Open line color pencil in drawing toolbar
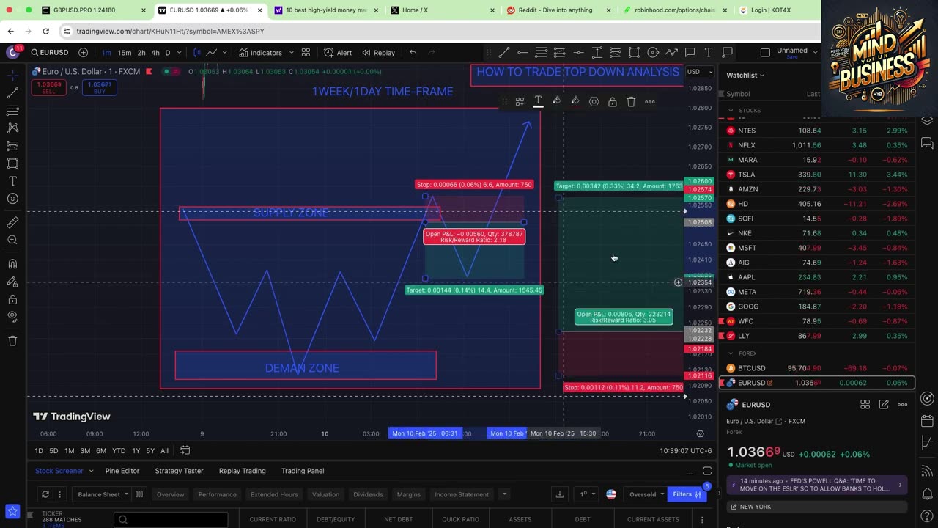This screenshot has height=528, width=938. [x=556, y=101]
